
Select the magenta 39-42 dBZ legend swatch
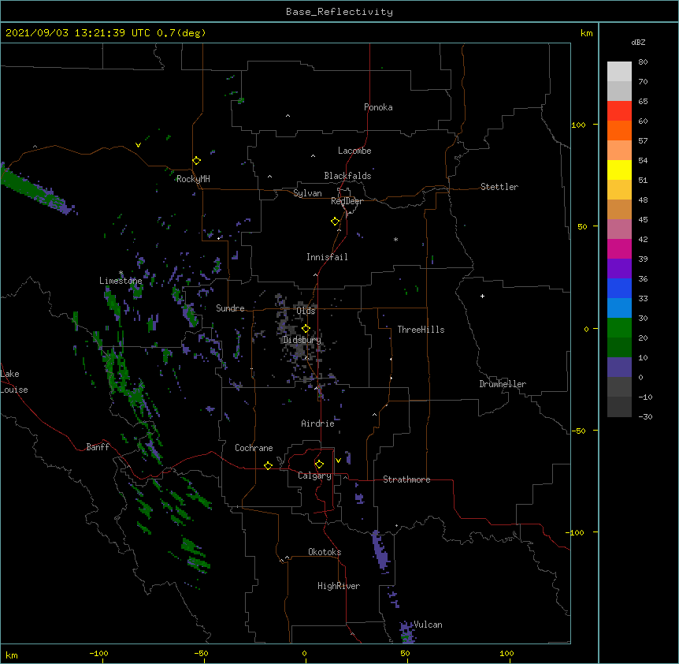pyautogui.click(x=619, y=248)
